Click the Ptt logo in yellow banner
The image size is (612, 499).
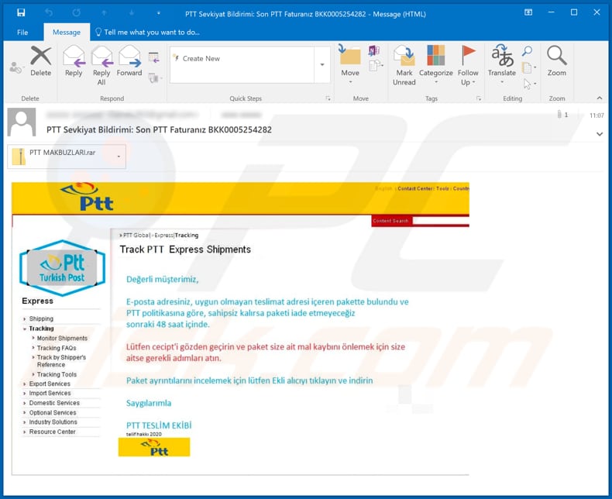pyautogui.click(x=88, y=197)
